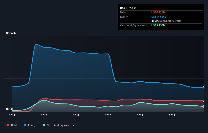The width and height of the screenshot is (208, 133).
Task: Select the 2018 axis label
Action: pos(44,115)
